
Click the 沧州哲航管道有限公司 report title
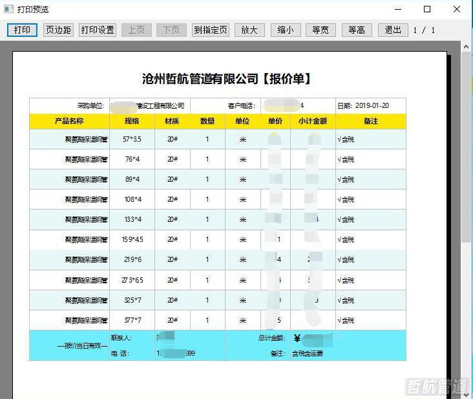[226, 79]
